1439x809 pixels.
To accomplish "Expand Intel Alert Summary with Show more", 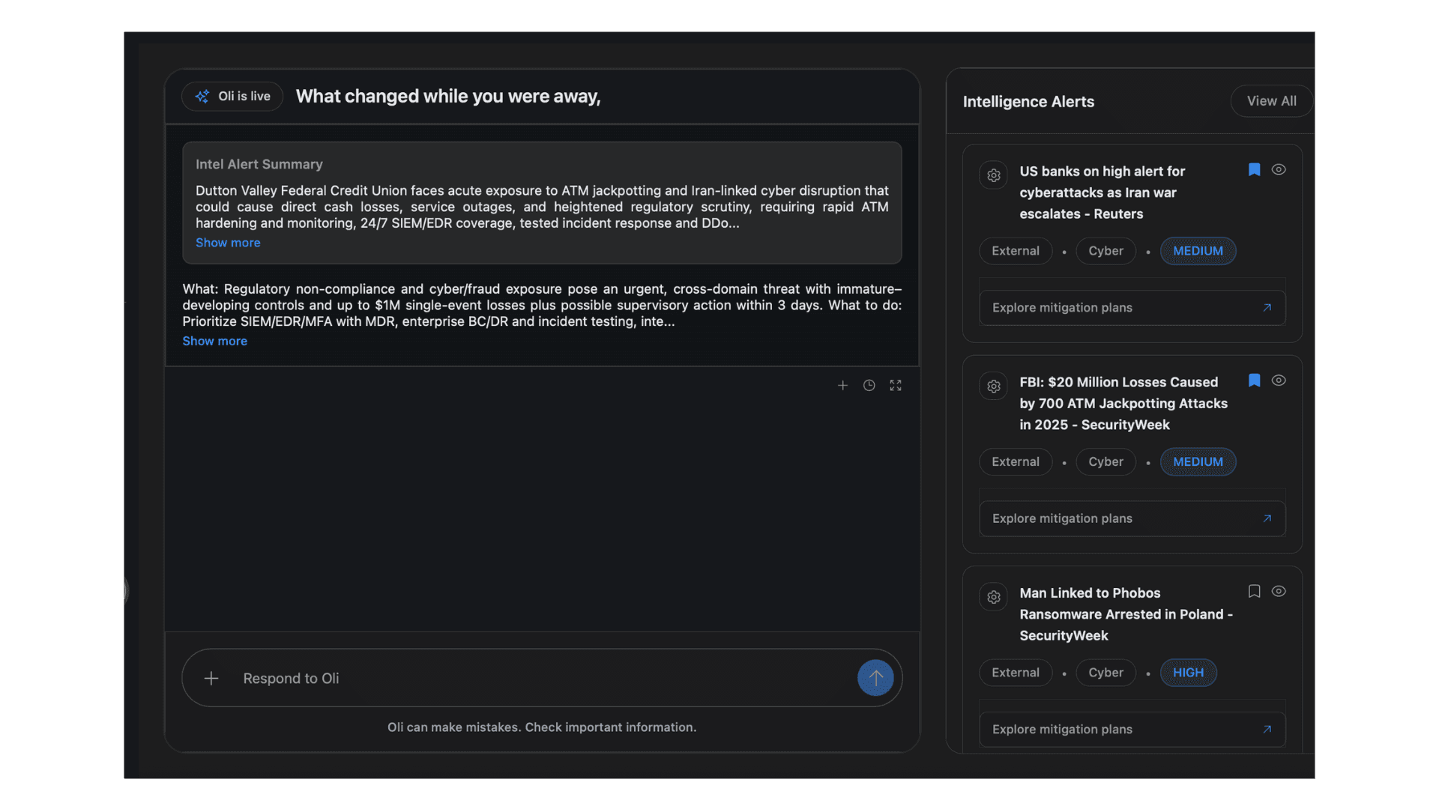I will pyautogui.click(x=228, y=243).
